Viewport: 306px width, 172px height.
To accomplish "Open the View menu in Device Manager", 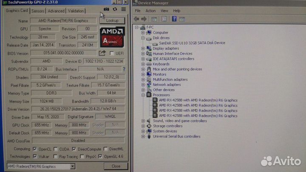I will (164, 11).
